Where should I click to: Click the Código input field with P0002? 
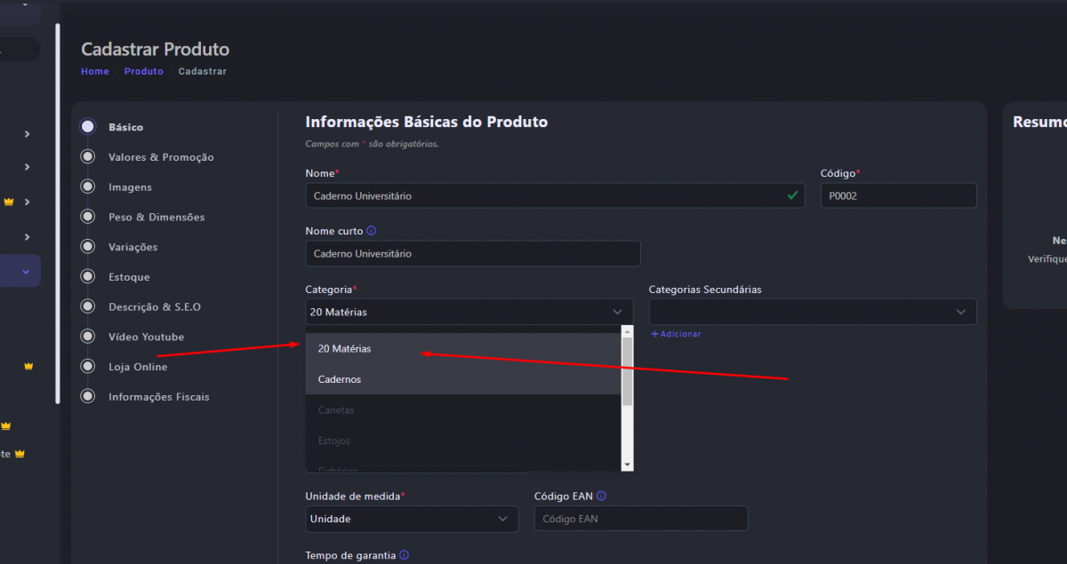tap(897, 195)
